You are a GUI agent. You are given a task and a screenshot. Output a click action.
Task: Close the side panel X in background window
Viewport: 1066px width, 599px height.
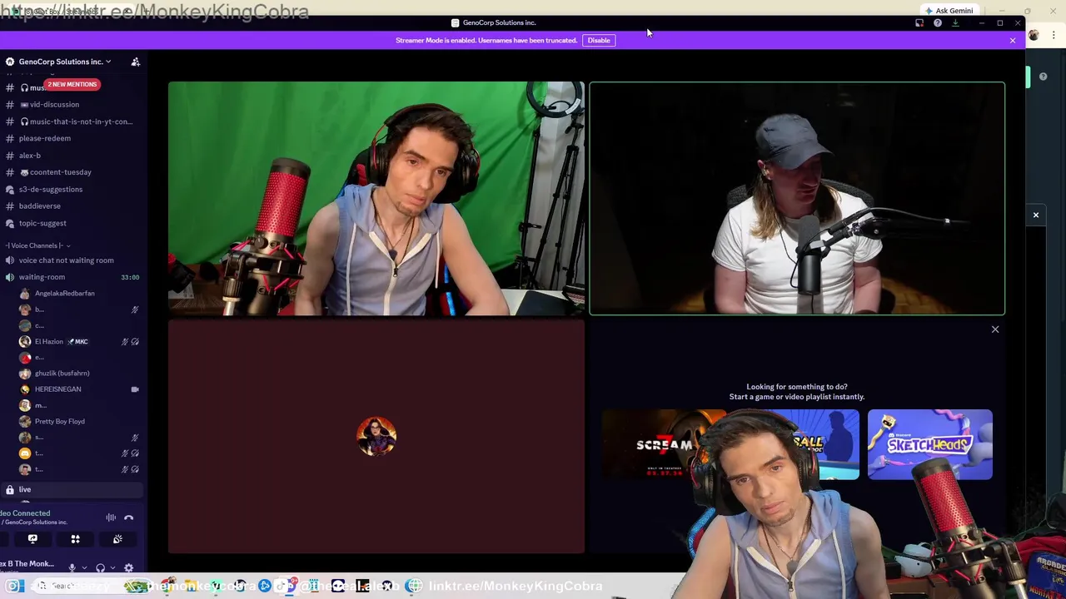coord(1036,215)
